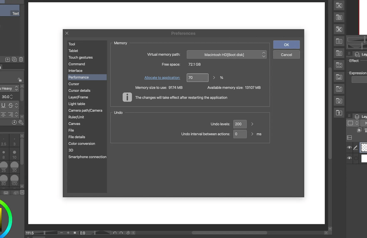The height and width of the screenshot is (238, 367).
Task: Switch to the Canvas preferences category
Action: pyautogui.click(x=74, y=123)
